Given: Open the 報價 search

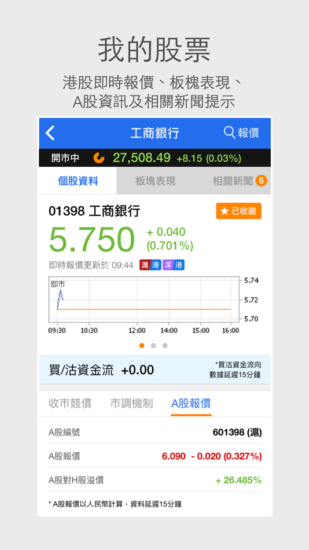Looking at the screenshot, I should coord(241,133).
